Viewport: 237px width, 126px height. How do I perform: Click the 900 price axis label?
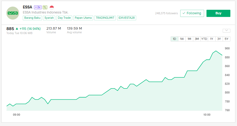tap(227, 48)
